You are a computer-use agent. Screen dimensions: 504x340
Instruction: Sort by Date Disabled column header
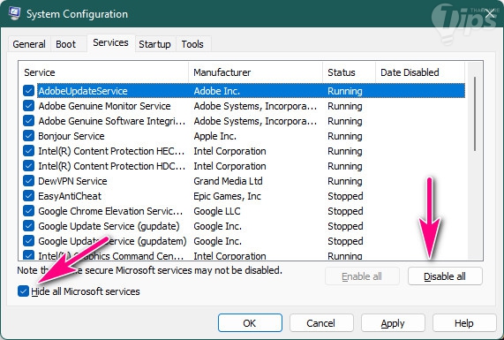point(420,72)
